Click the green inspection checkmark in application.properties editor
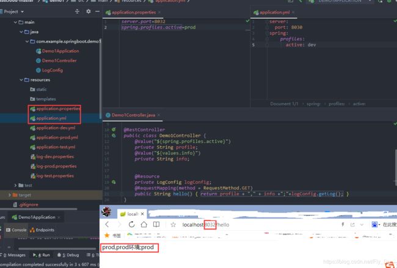397x268 pixels. coord(247,21)
